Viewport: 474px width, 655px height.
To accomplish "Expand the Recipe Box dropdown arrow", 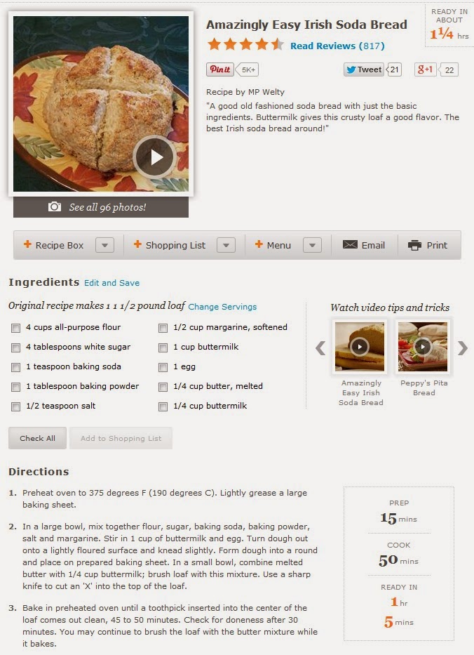I will (104, 245).
